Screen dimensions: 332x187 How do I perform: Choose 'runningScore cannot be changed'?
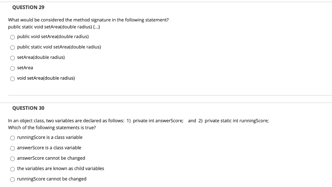[13, 179]
